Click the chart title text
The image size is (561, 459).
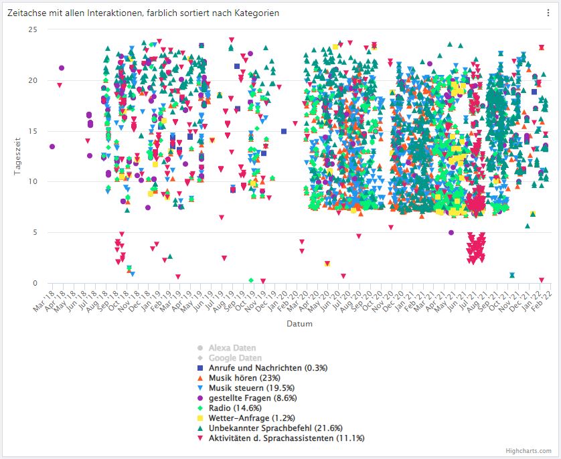pyautogui.click(x=143, y=13)
